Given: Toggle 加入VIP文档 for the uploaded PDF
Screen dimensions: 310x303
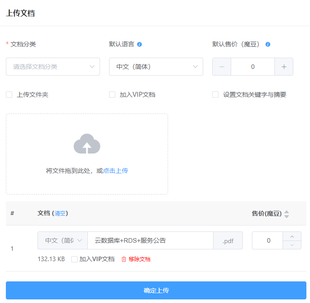Looking at the screenshot, I should coord(74,259).
